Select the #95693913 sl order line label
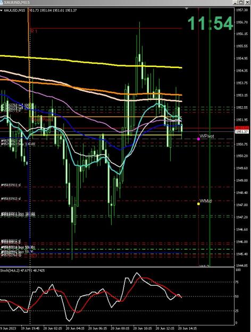The width and height of the screenshot is (251, 332). pyautogui.click(x=11, y=199)
